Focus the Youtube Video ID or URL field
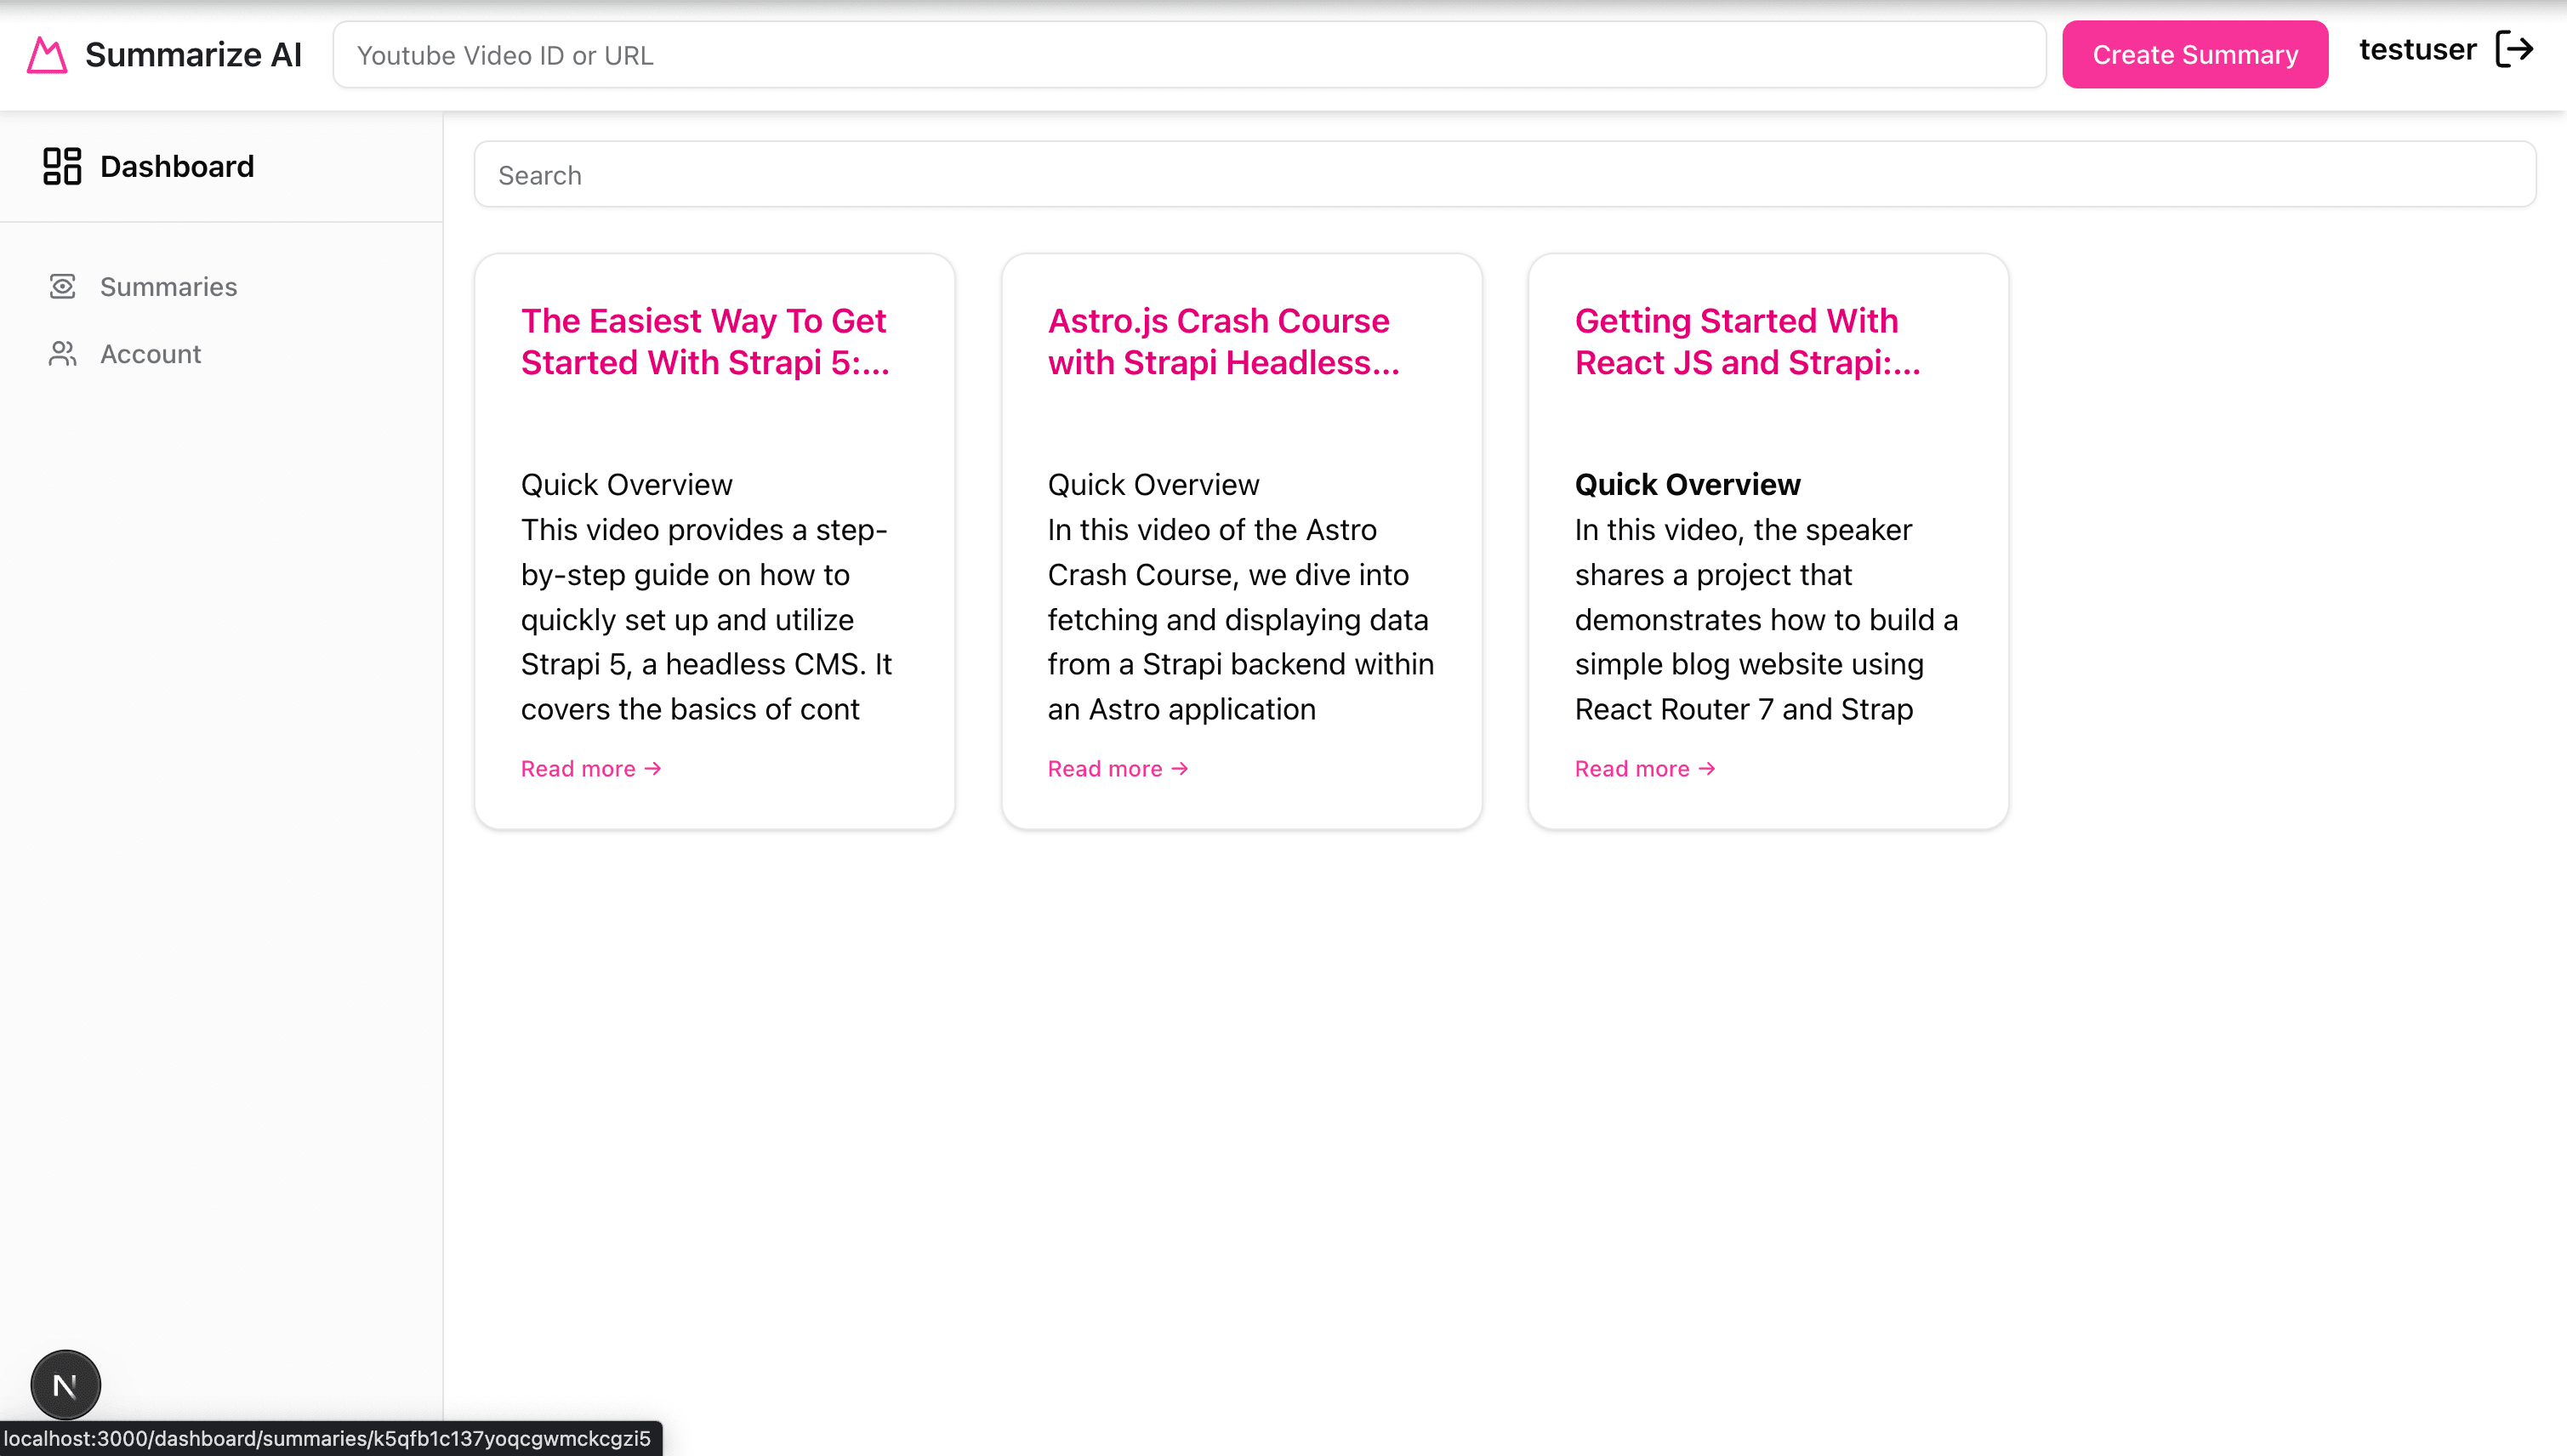Screen dimensions: 2567x1456 [x=1189, y=55]
